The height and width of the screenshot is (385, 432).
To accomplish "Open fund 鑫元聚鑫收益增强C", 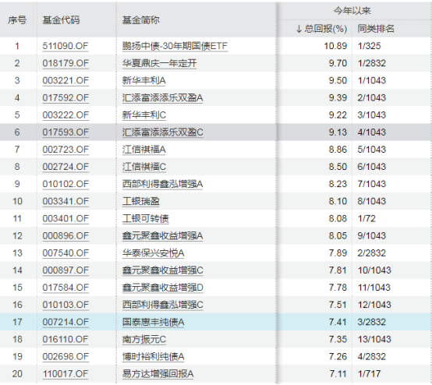I will pyautogui.click(x=162, y=270).
